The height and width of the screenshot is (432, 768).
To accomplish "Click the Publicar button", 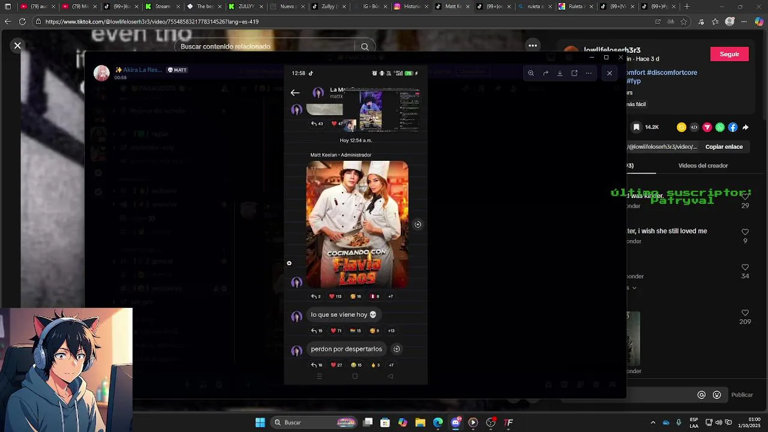I will pyautogui.click(x=742, y=395).
